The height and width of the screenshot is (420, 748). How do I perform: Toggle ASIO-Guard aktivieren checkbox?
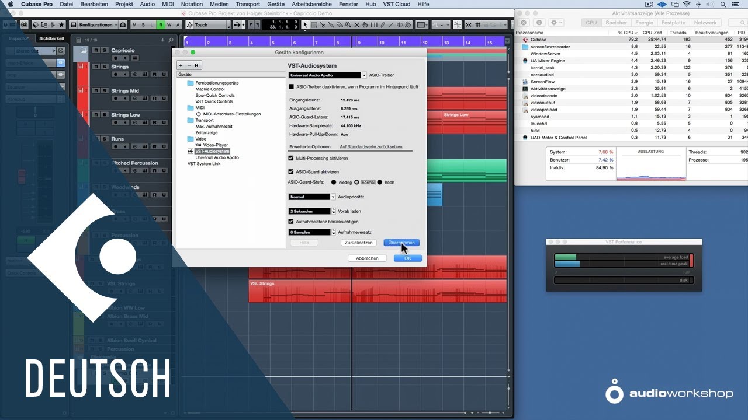(x=291, y=171)
